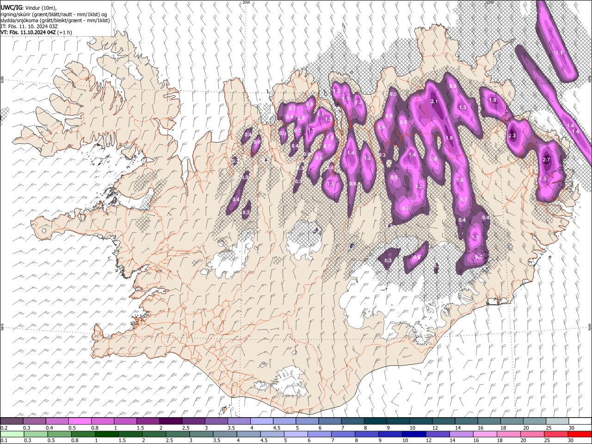Screen dimensions: 592x444
Task: Pick the deep navy swatch between 10 and 12 in the lower legend row
Action: click(414, 434)
